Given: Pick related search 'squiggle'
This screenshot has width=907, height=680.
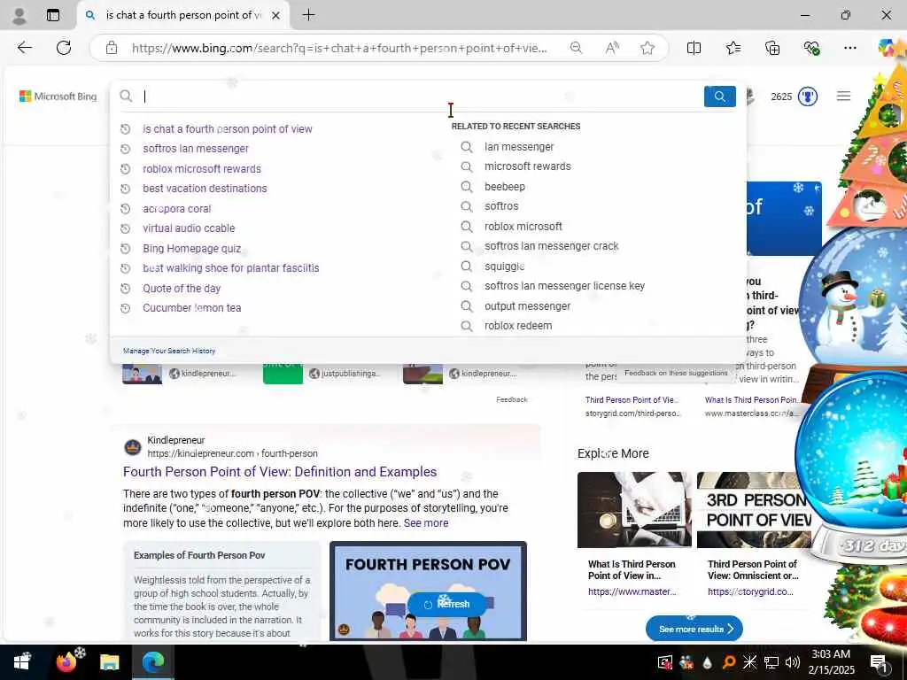Looking at the screenshot, I should (504, 267).
